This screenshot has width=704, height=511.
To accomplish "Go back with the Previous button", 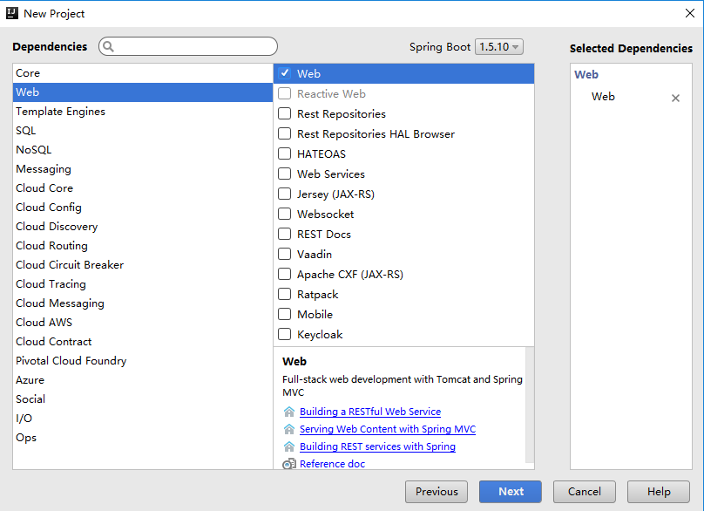I will tap(437, 492).
